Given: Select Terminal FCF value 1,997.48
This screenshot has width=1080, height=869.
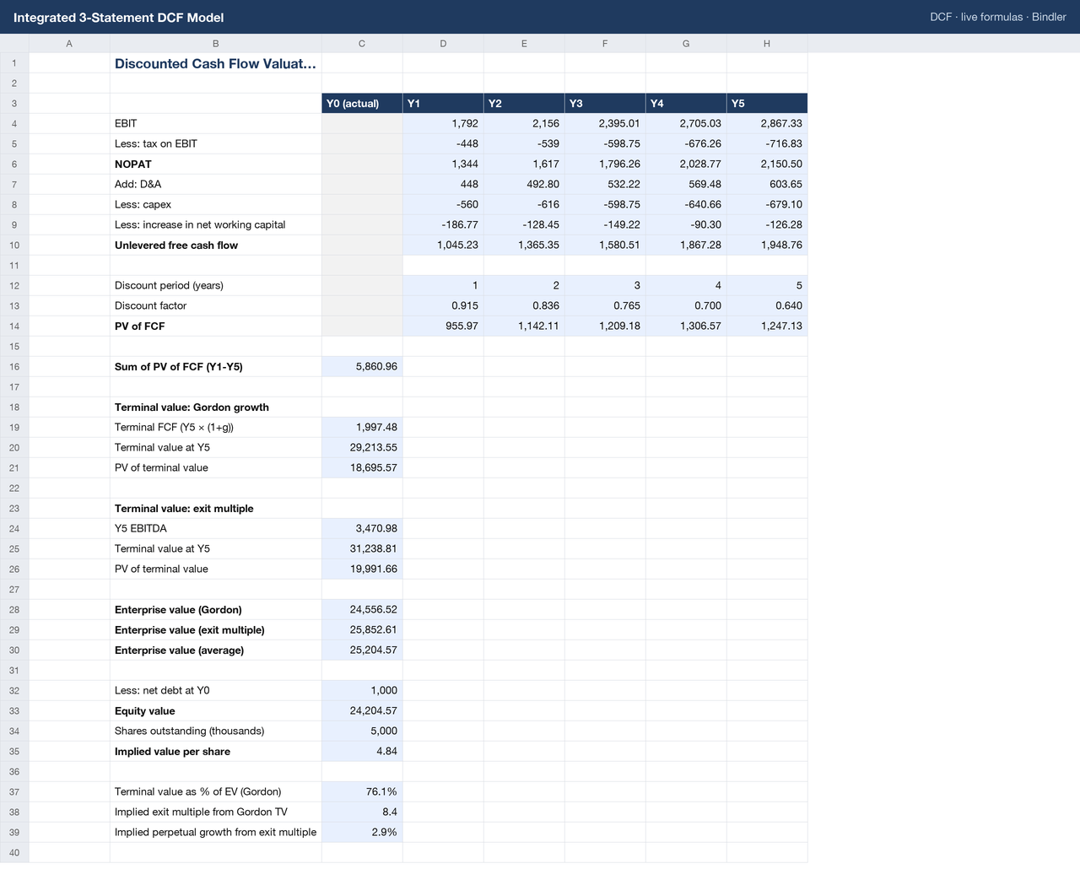Looking at the screenshot, I should point(362,428).
